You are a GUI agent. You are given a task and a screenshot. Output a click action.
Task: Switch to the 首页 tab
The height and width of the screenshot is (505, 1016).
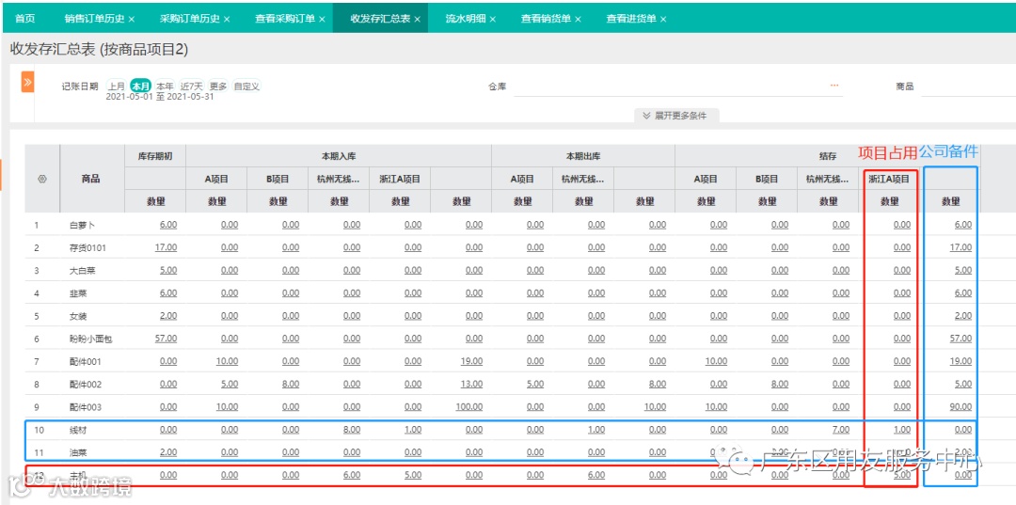pyautogui.click(x=24, y=18)
